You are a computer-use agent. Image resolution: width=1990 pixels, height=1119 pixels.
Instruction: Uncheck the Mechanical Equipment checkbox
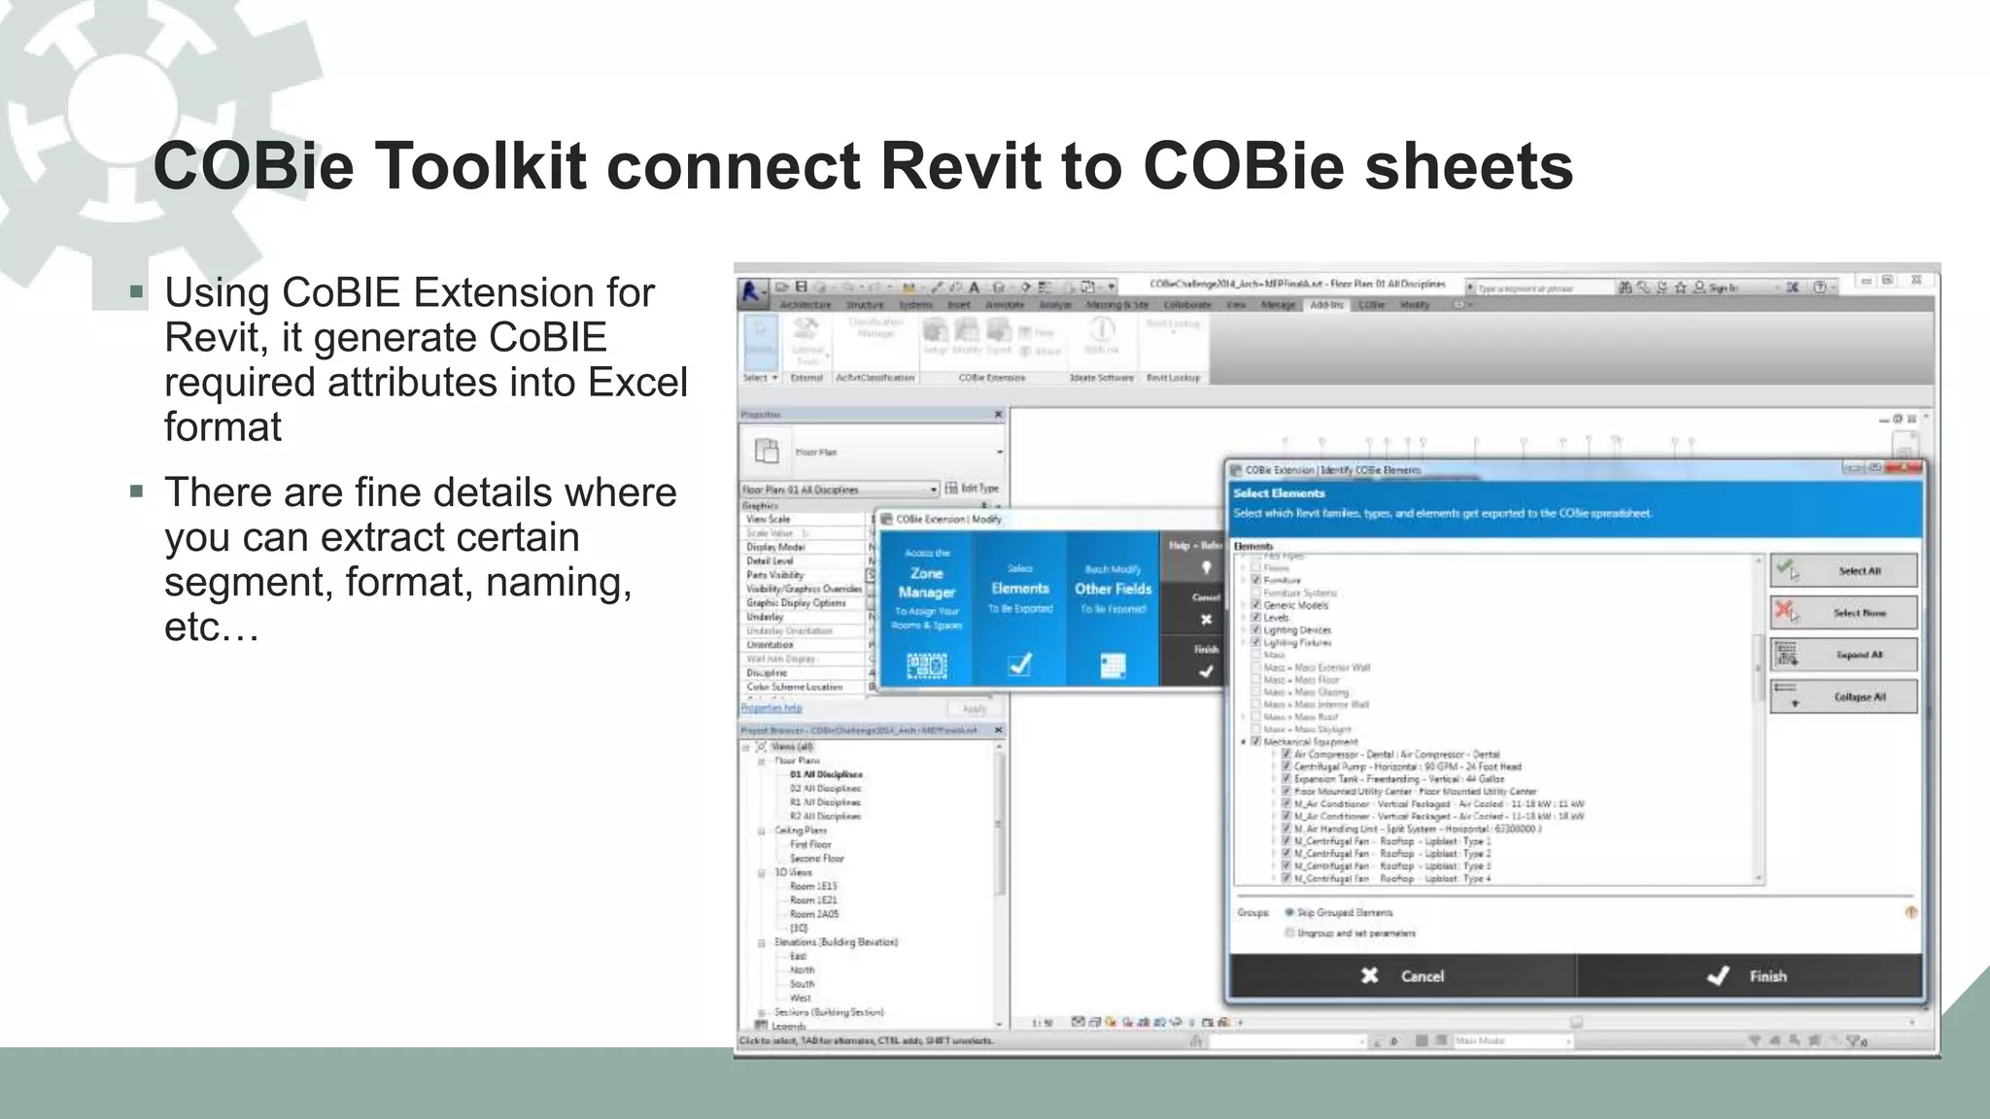pyautogui.click(x=1255, y=741)
